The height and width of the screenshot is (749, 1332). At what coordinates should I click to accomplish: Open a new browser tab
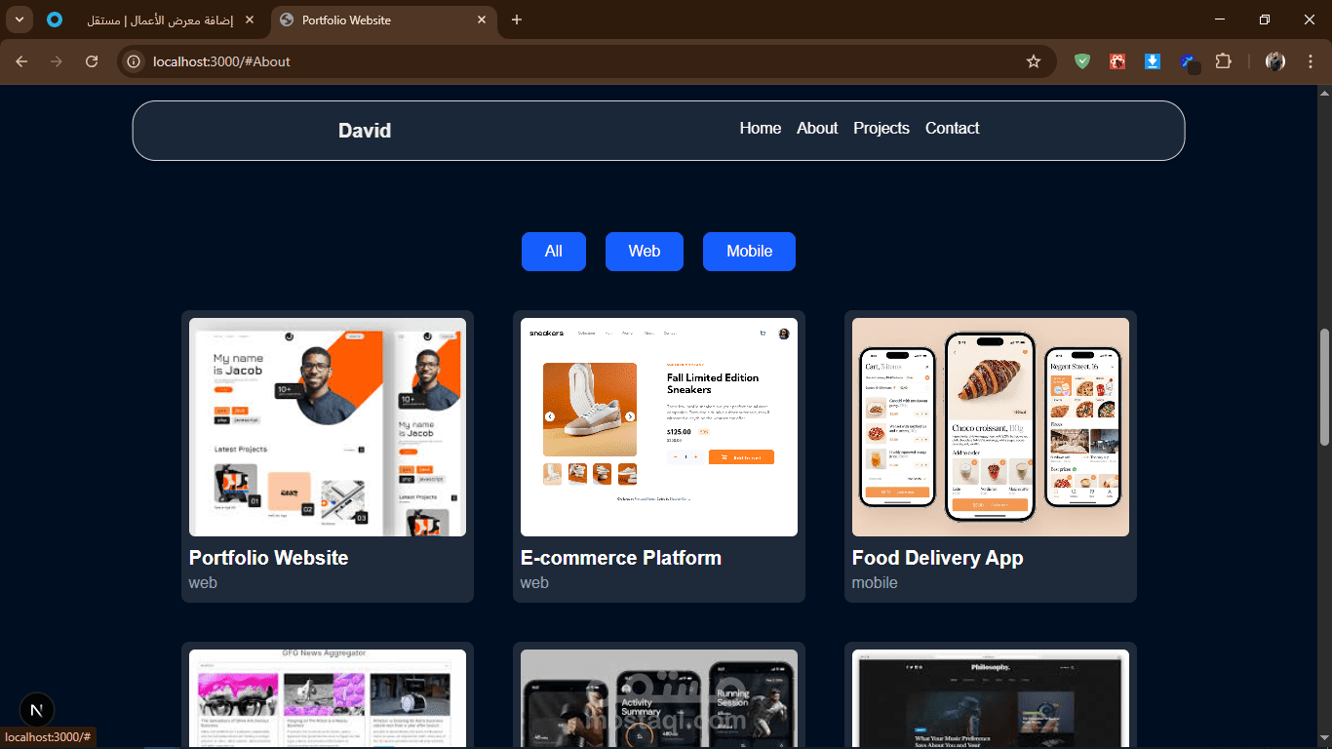tap(517, 20)
